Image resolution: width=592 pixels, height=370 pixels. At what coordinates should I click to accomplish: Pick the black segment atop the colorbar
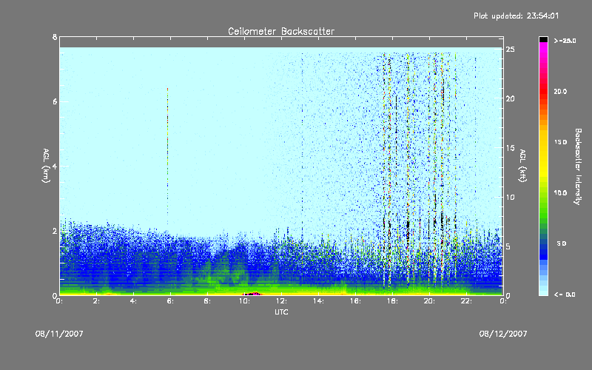click(x=543, y=39)
